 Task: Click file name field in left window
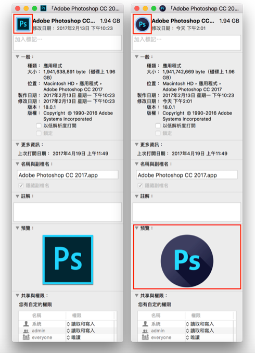68,175
